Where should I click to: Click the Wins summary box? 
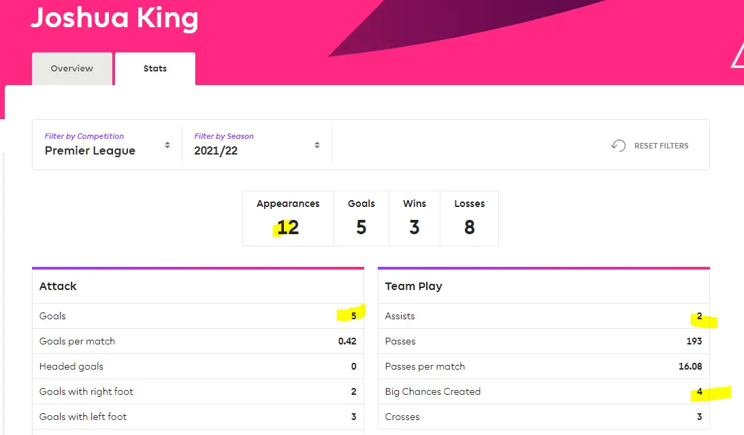tap(414, 219)
